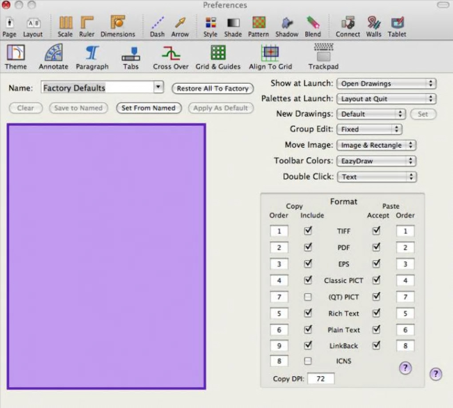Click the Set button beside New Drawings
Image resolution: width=453 pixels, height=408 pixels.
(423, 114)
